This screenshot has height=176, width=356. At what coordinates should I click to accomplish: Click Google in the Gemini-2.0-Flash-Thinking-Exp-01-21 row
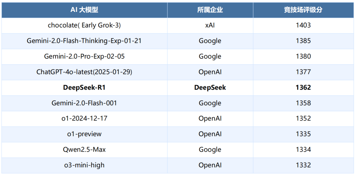tap(210, 41)
